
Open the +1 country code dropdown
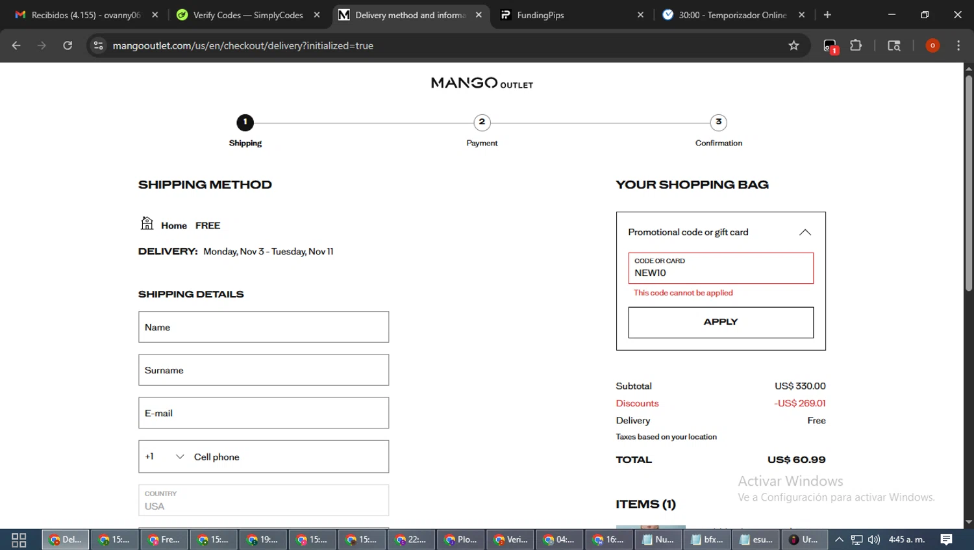pos(164,456)
